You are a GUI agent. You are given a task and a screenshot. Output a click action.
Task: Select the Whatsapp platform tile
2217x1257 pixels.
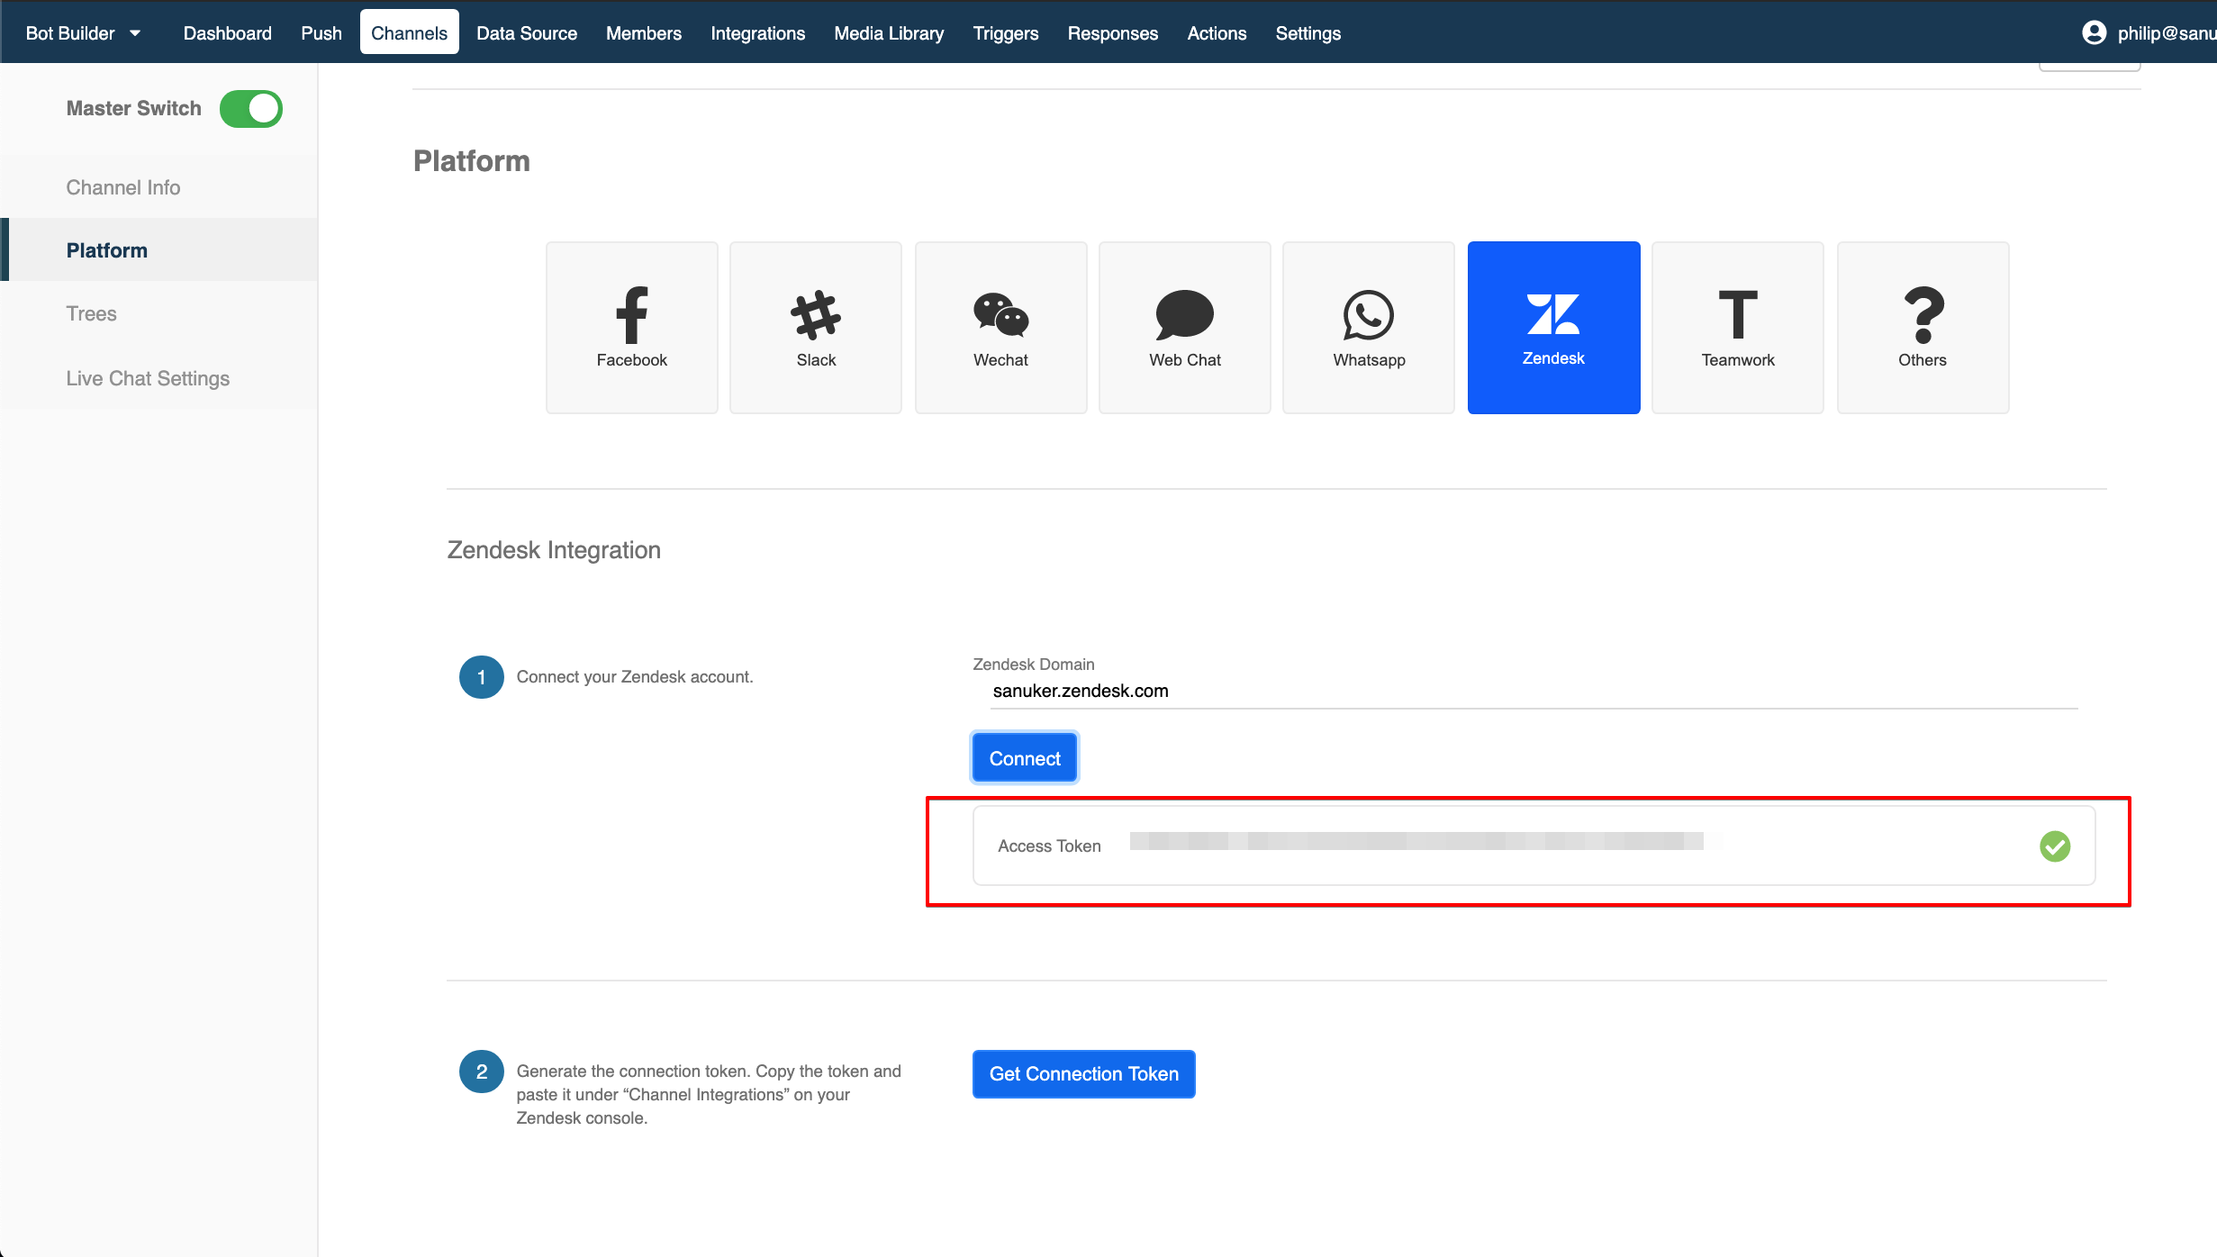click(1369, 328)
